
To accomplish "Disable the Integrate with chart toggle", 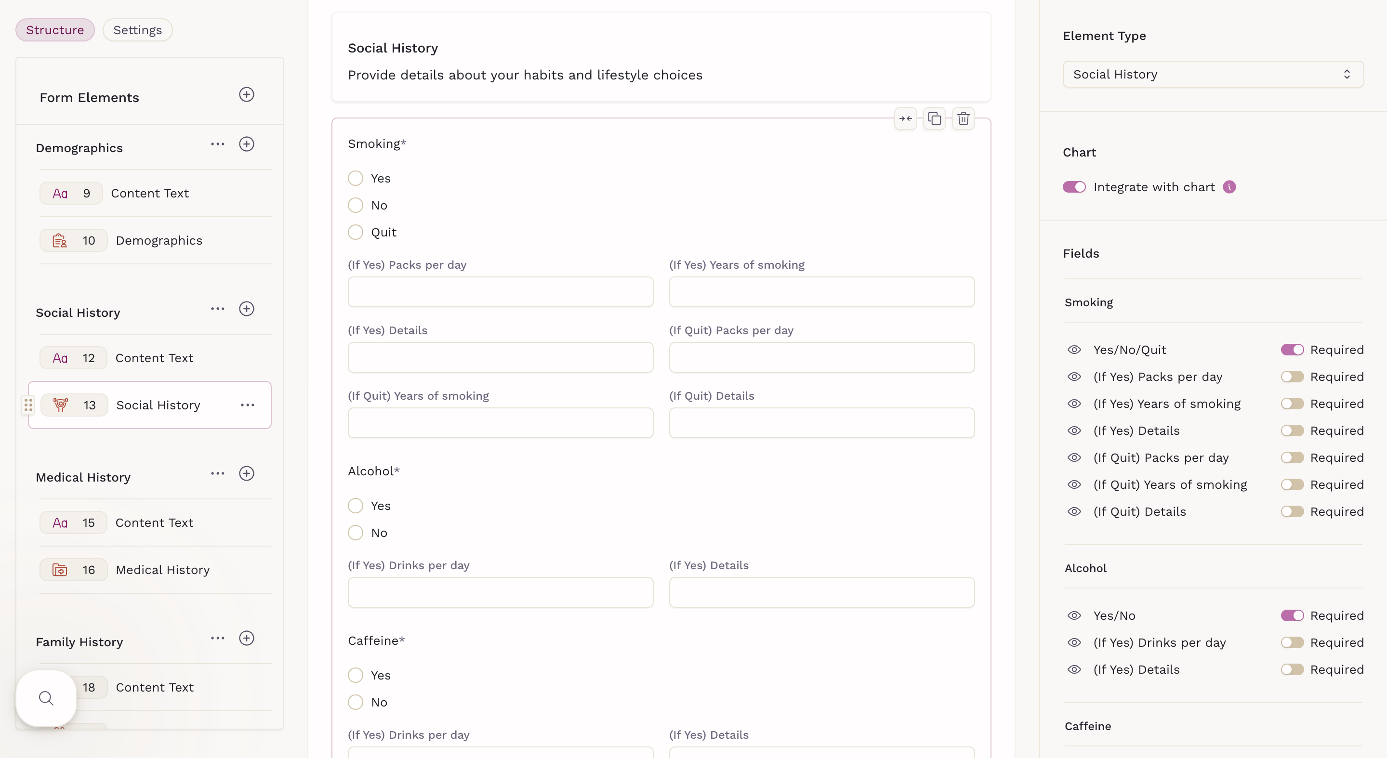I will pyautogui.click(x=1074, y=187).
